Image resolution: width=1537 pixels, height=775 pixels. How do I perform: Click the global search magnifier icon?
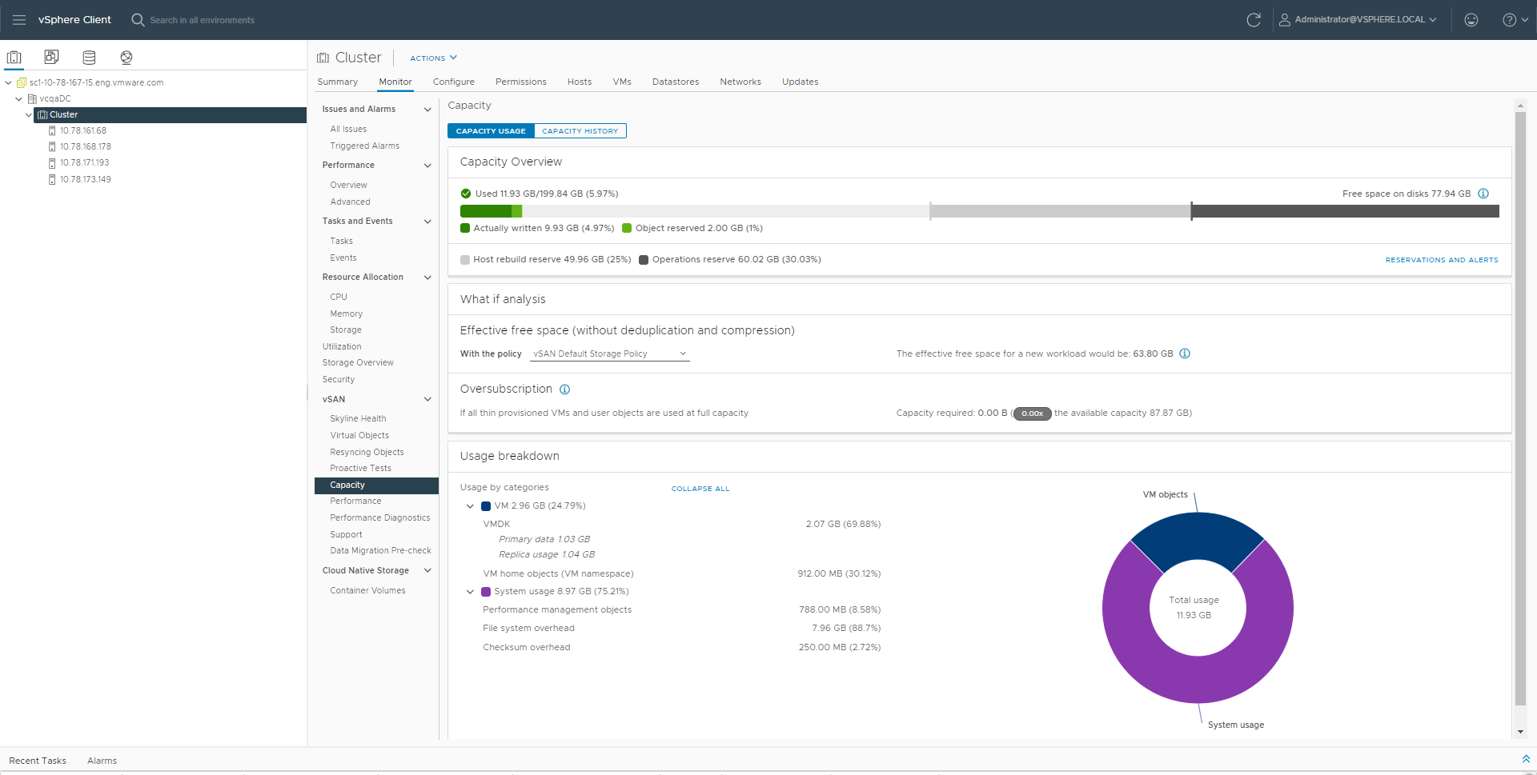click(138, 20)
